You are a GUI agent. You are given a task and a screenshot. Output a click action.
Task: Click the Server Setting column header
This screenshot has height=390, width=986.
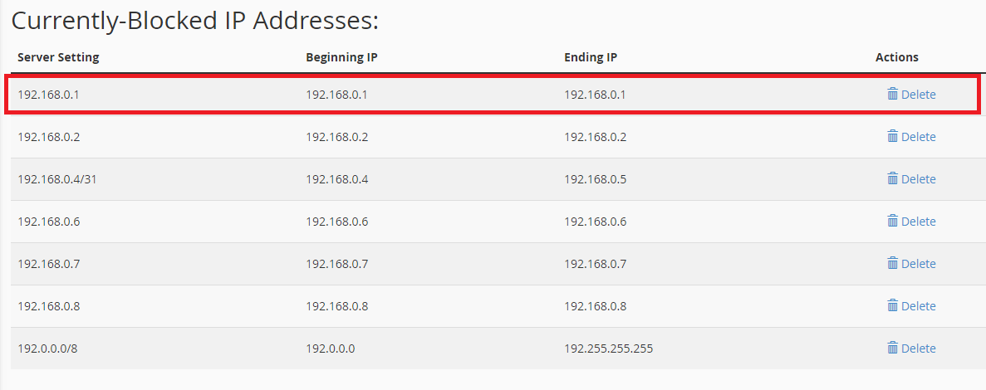coord(58,57)
